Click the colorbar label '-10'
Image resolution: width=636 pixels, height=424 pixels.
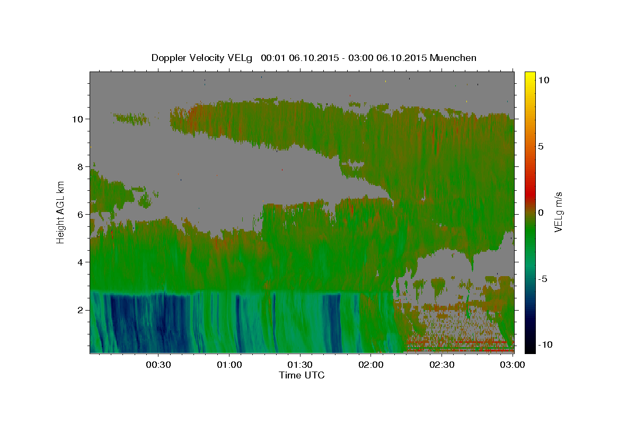(545, 344)
